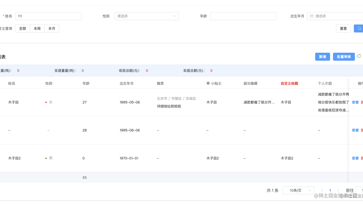Click 查看 link on 木子田2 row

click(x=355, y=158)
